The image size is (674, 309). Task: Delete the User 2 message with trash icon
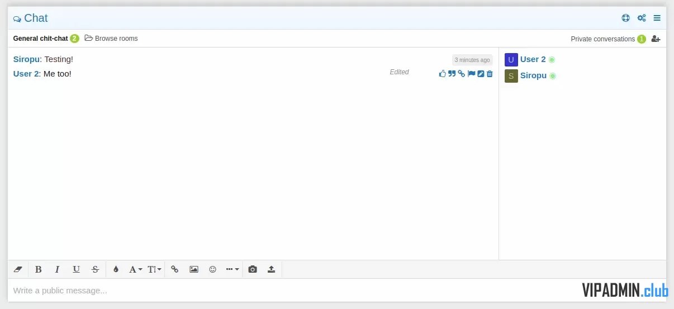(x=490, y=74)
